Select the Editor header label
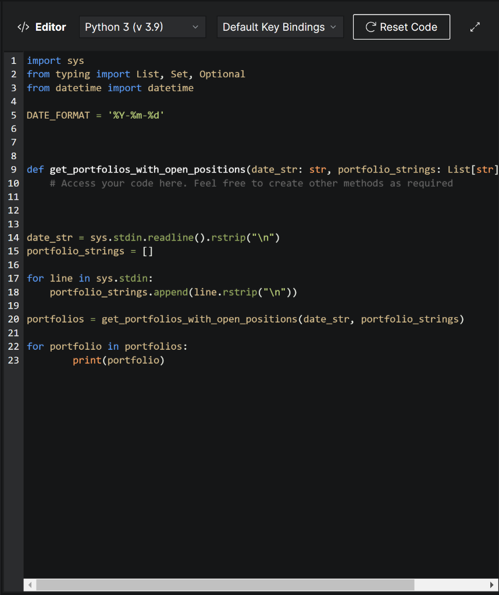The height and width of the screenshot is (595, 499). click(51, 27)
